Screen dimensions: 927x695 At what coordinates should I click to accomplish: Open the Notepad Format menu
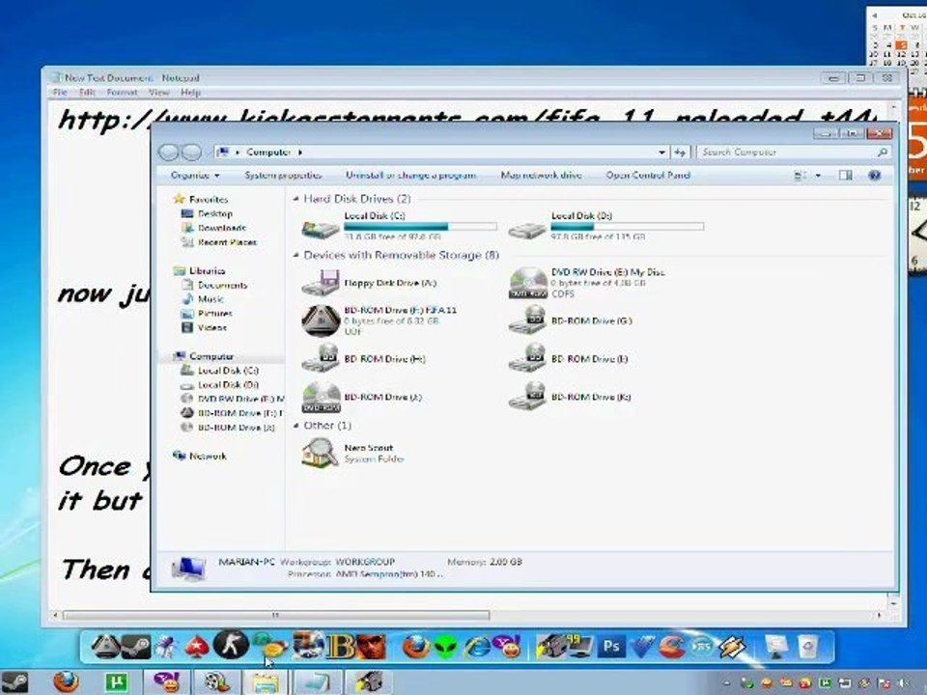point(122,93)
